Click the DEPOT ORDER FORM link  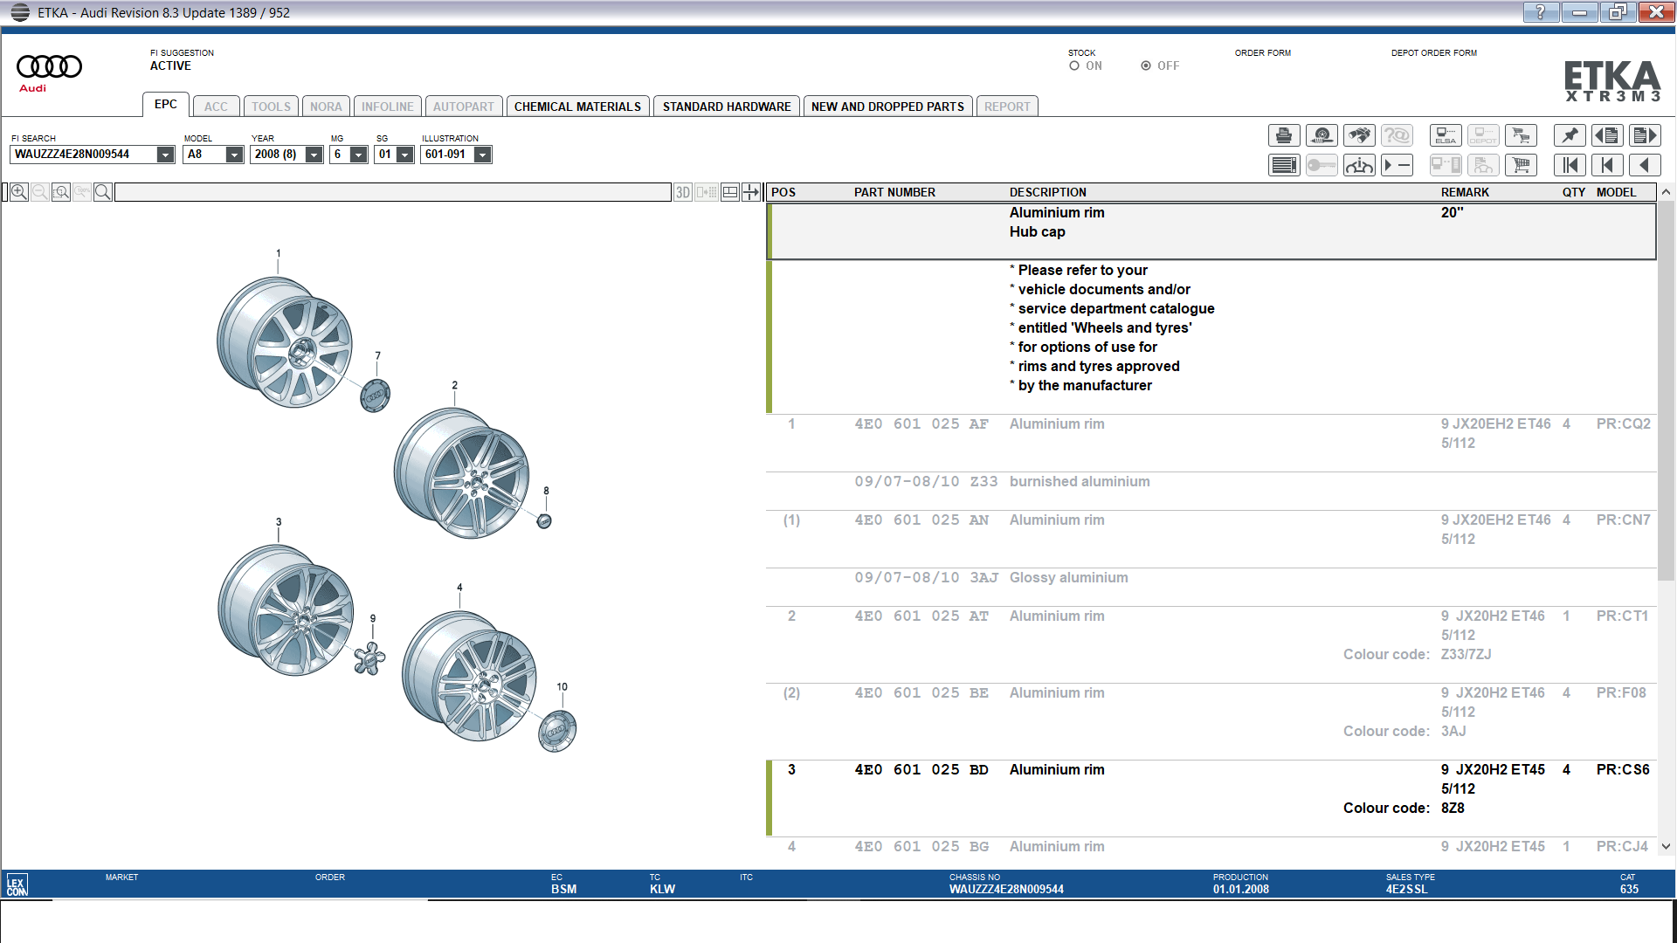click(1433, 53)
